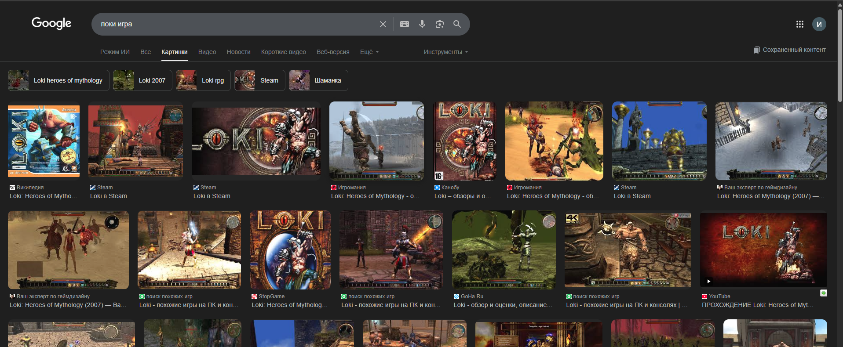Expand the Ещё more-tabs dropdown

click(369, 52)
